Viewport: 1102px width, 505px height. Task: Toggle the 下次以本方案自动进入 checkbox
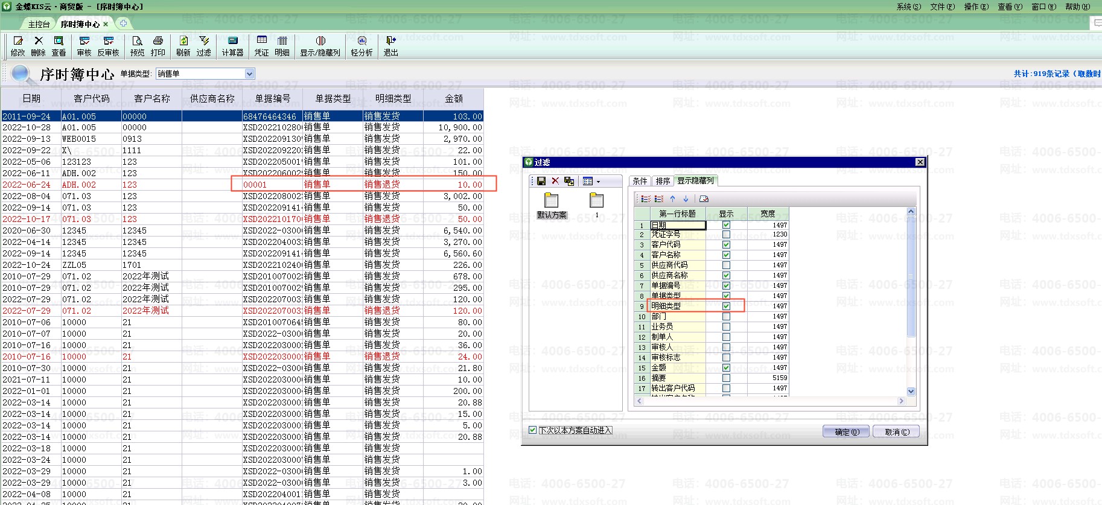pos(532,430)
